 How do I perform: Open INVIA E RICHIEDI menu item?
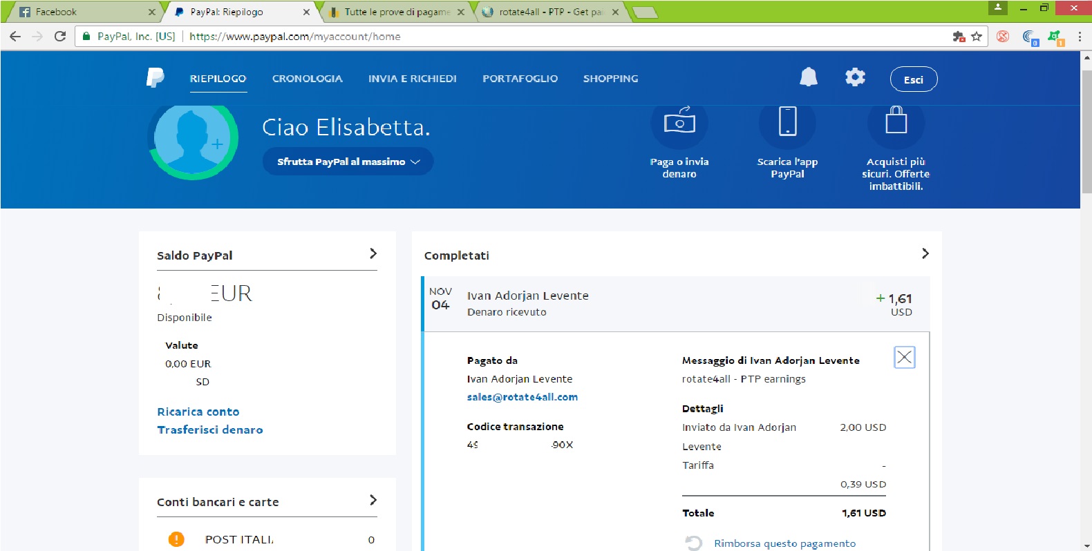click(x=413, y=79)
